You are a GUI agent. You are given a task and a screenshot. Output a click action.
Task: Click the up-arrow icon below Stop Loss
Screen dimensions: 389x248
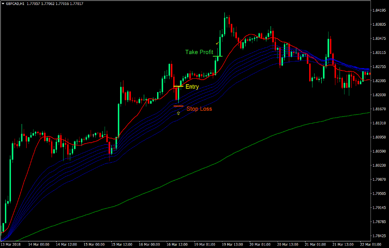click(178, 112)
